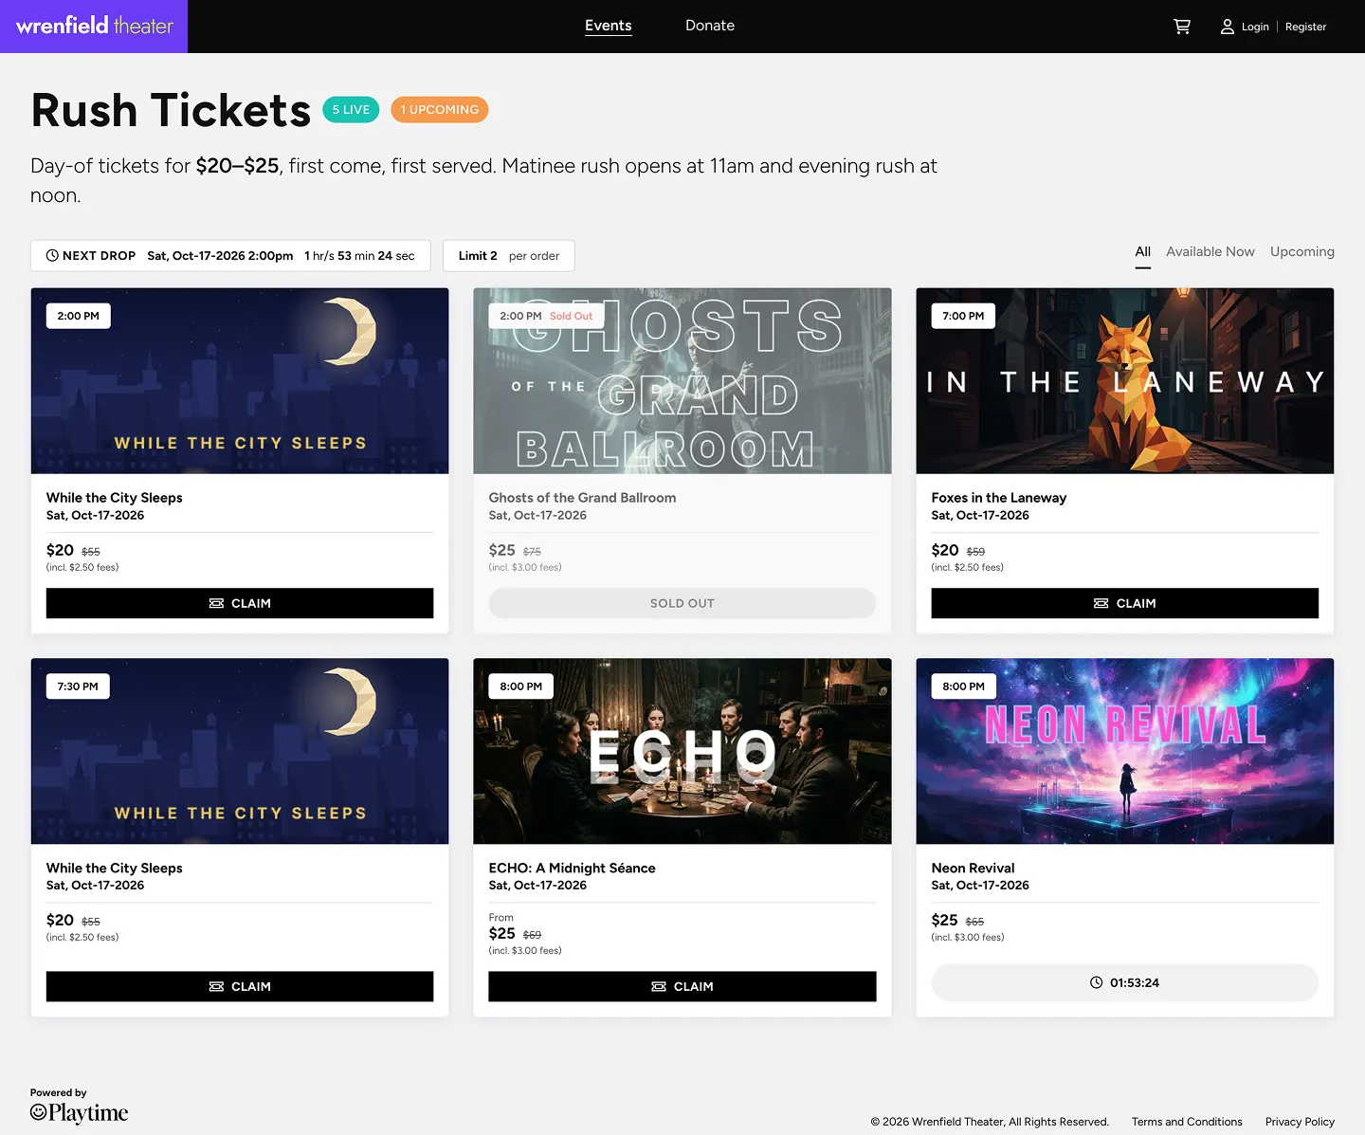This screenshot has width=1365, height=1135.
Task: Open the Foxes in the Laneway poster
Action: [x=1125, y=381]
